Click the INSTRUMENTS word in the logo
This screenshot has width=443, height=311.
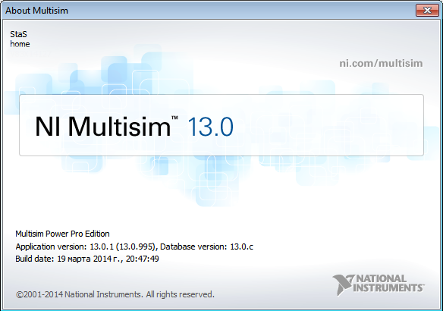tap(388, 288)
